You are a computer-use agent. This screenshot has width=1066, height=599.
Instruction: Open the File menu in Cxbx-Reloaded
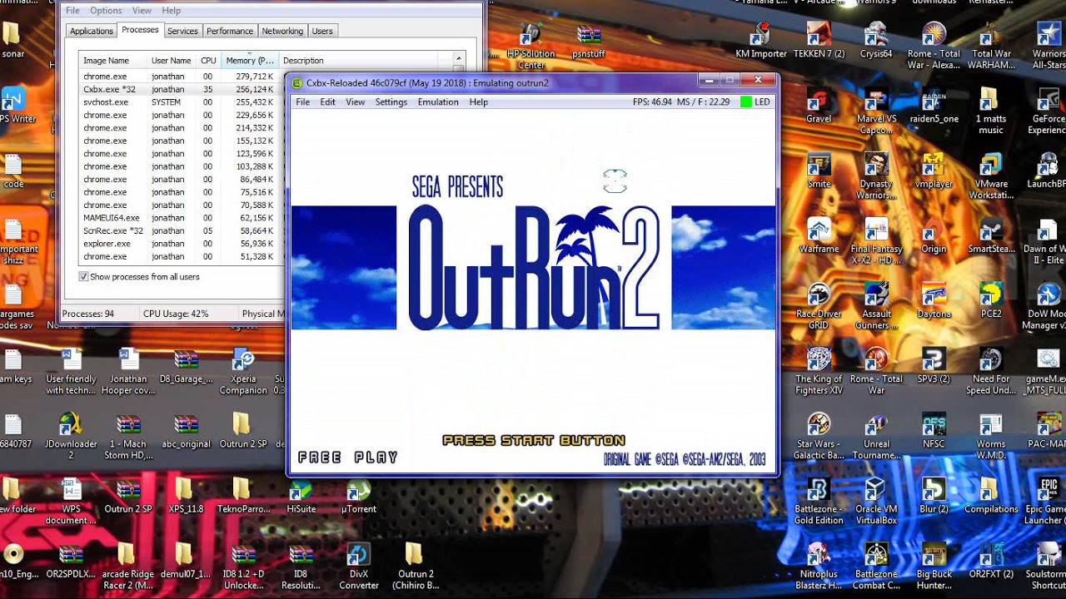302,101
